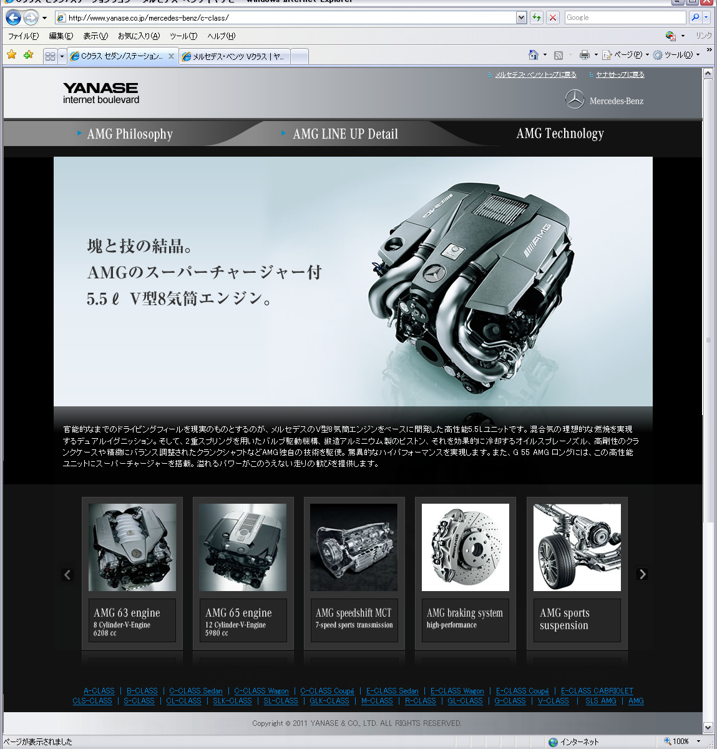Select the AMG braking system thumbnail
717x749 pixels.
tap(465, 547)
